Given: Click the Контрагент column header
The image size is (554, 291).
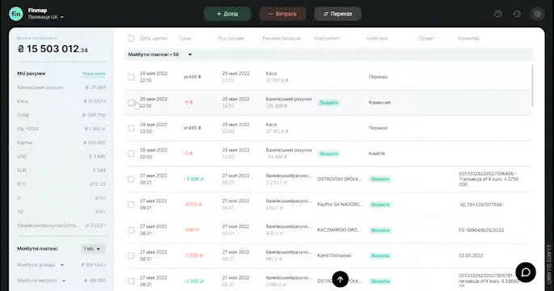Looking at the screenshot, I should [x=327, y=38].
